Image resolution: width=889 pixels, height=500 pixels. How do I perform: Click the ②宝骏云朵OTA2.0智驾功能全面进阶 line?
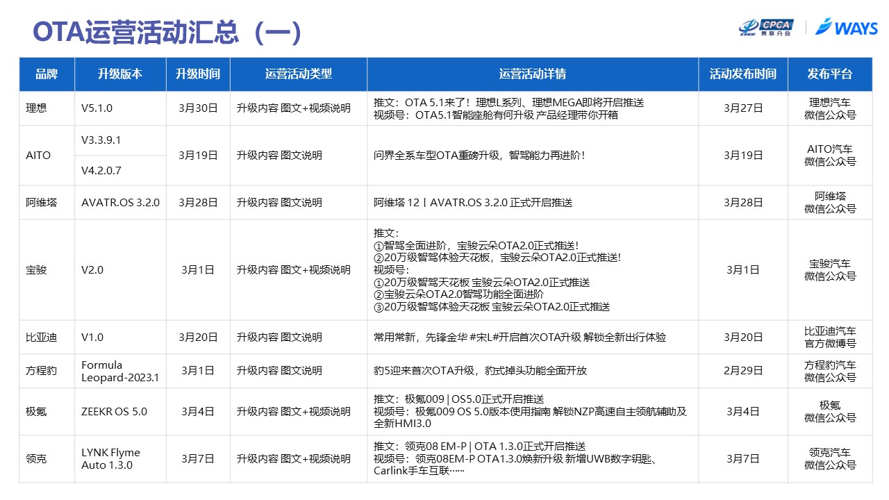(458, 294)
